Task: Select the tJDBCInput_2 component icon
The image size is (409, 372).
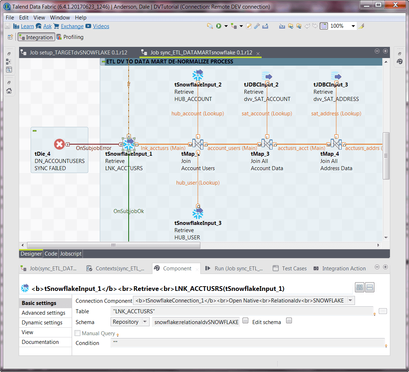Action: click(x=267, y=76)
